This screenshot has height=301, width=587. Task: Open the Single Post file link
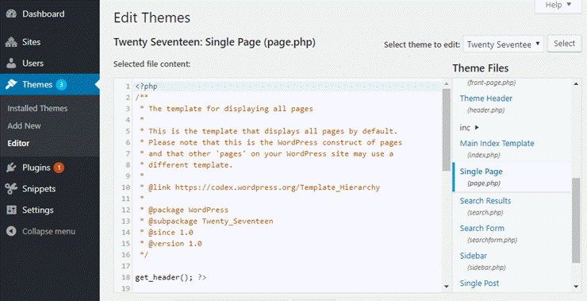[479, 284]
